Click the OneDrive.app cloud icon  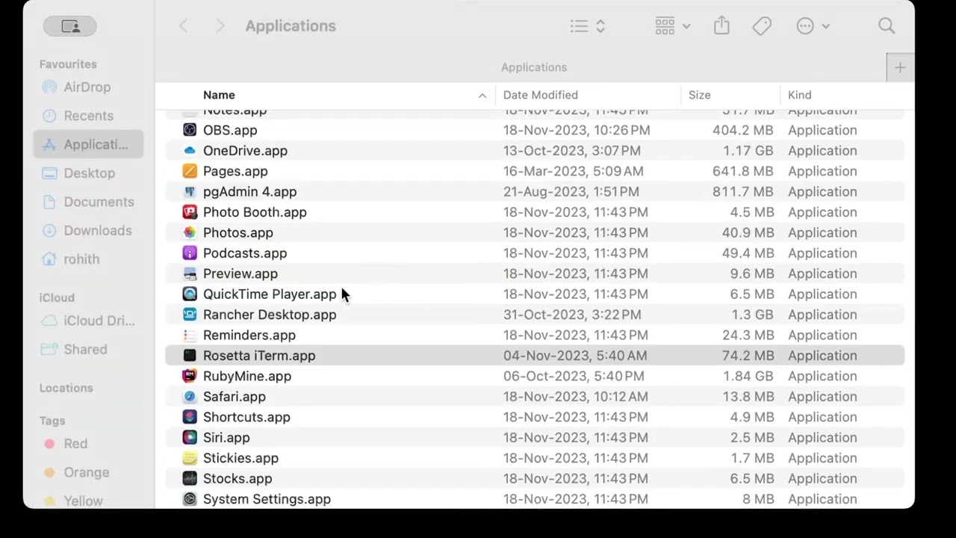(x=190, y=150)
